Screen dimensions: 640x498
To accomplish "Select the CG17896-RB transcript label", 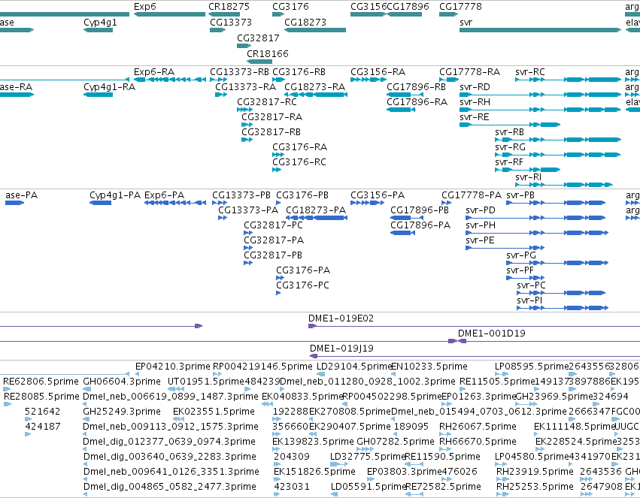I will point(417,87).
